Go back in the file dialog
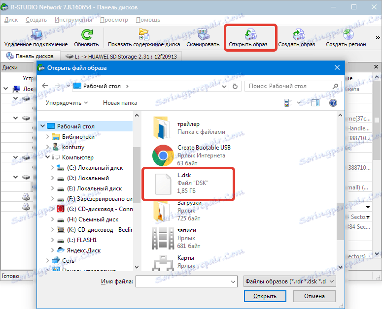 coord(45,86)
